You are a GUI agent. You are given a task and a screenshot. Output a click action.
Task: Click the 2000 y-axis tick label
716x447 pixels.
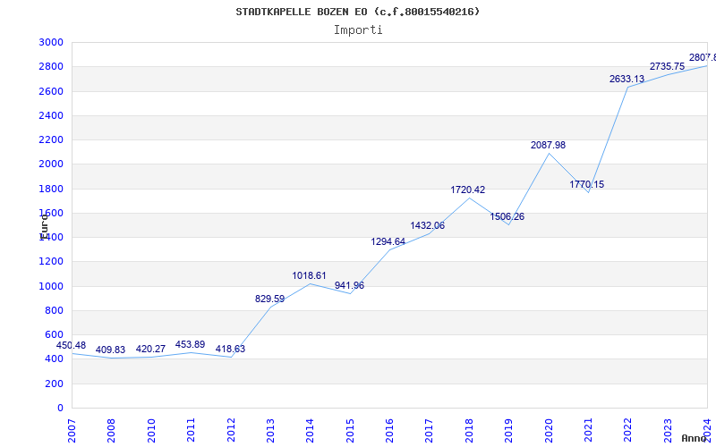51,164
